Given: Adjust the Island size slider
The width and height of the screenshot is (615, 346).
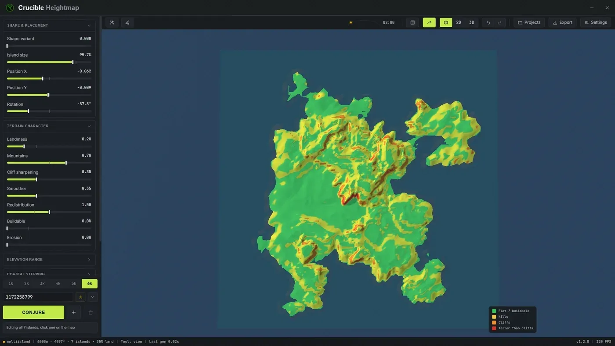Looking at the screenshot, I should (49, 62).
